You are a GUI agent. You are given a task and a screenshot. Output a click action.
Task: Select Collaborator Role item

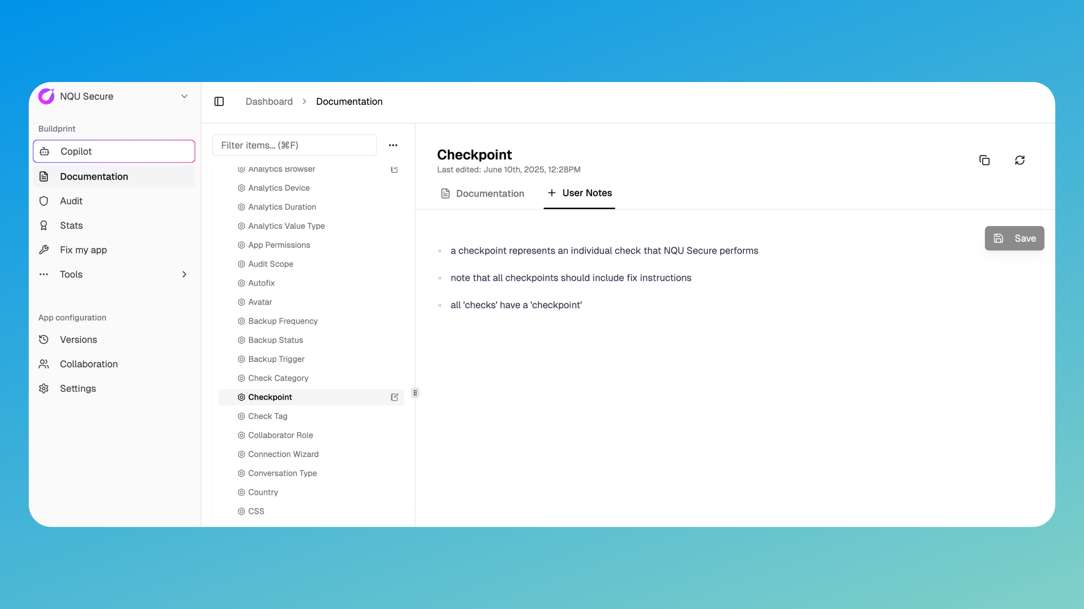311,435
